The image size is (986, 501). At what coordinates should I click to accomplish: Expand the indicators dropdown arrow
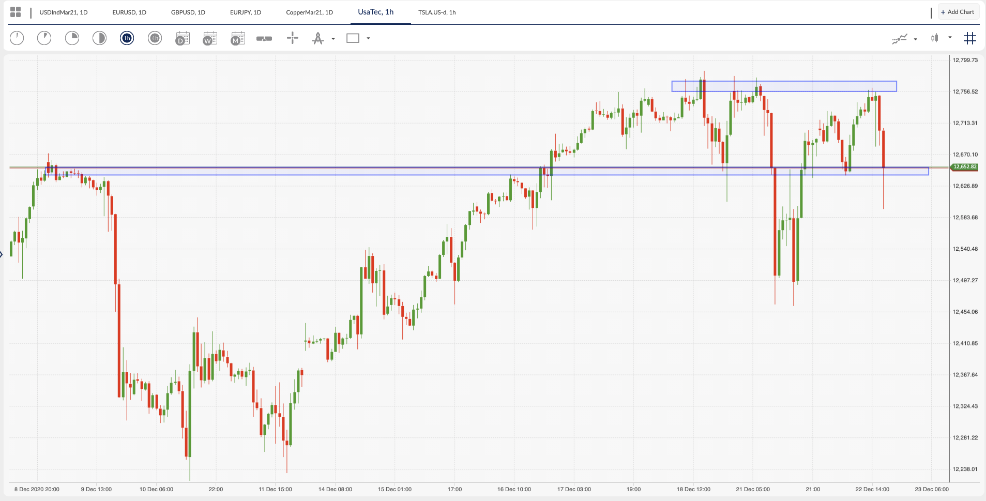tap(915, 39)
